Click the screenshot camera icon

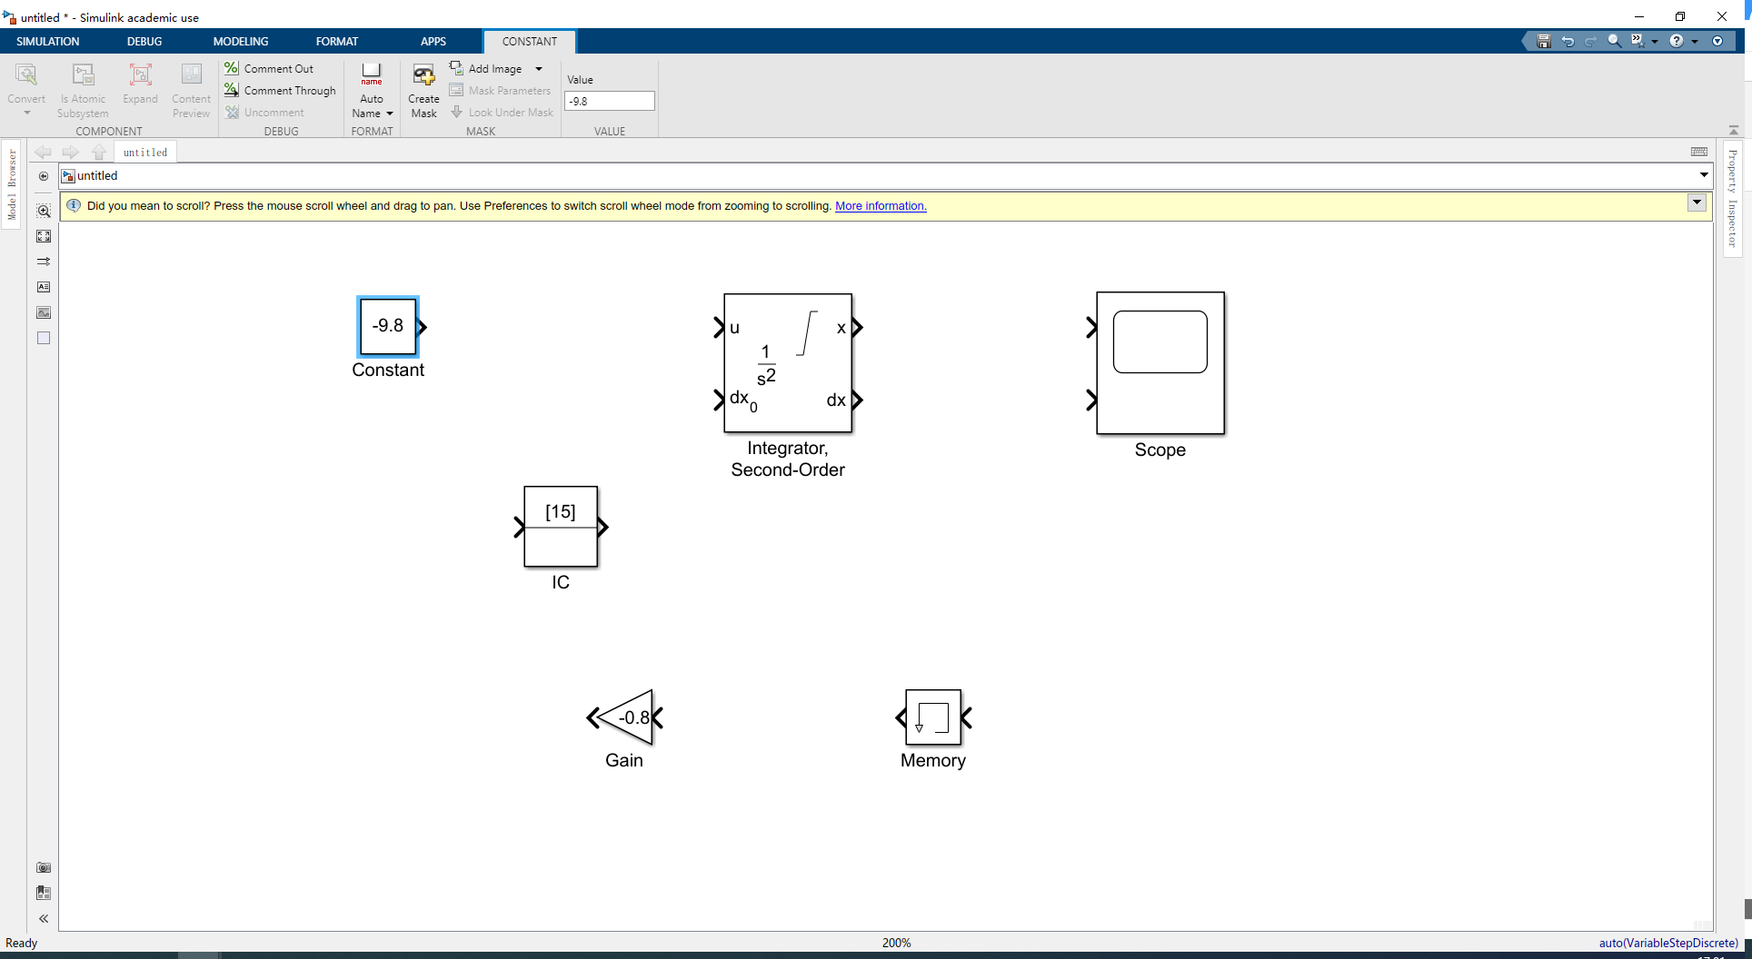coord(44,867)
